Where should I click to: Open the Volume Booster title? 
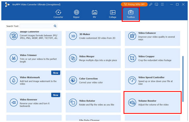point(147,101)
